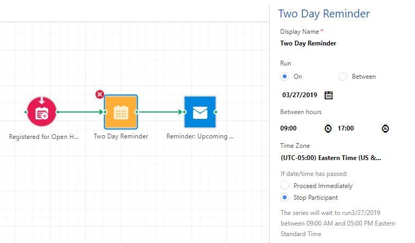
Task: Choose Proceed Immediately option
Action: coord(285,185)
